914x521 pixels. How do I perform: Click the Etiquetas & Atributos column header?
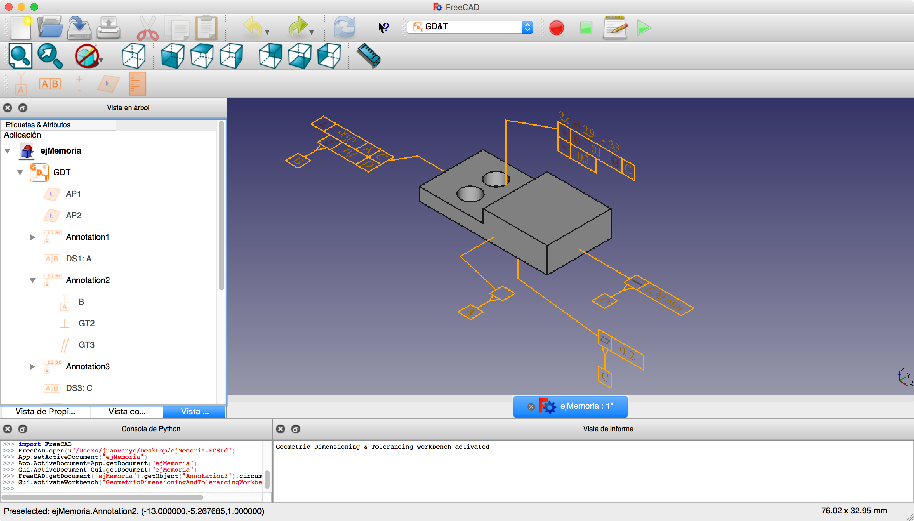[58, 125]
